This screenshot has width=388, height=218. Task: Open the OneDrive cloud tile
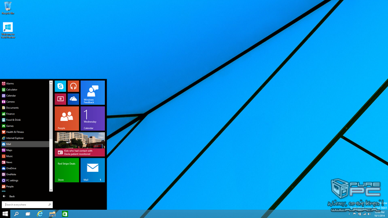tap(73, 99)
